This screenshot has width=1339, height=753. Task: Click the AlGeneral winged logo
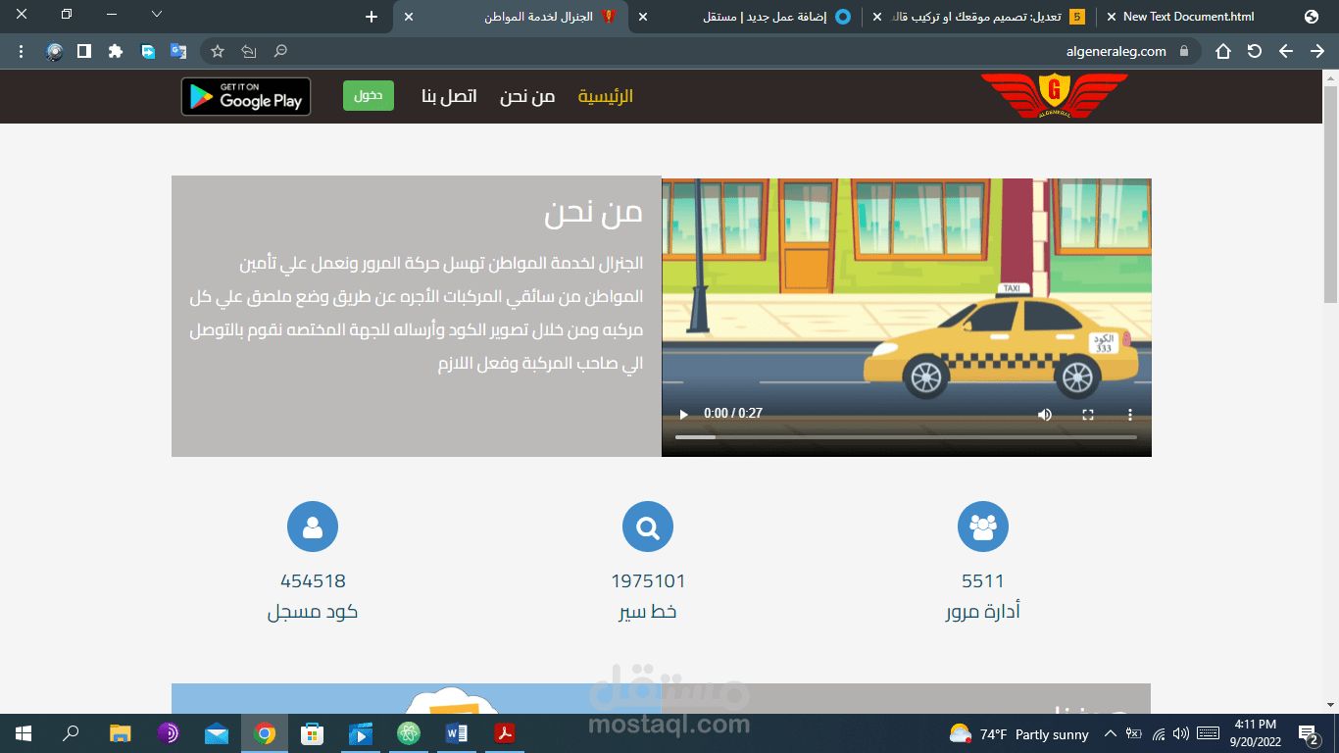[x=1054, y=95]
